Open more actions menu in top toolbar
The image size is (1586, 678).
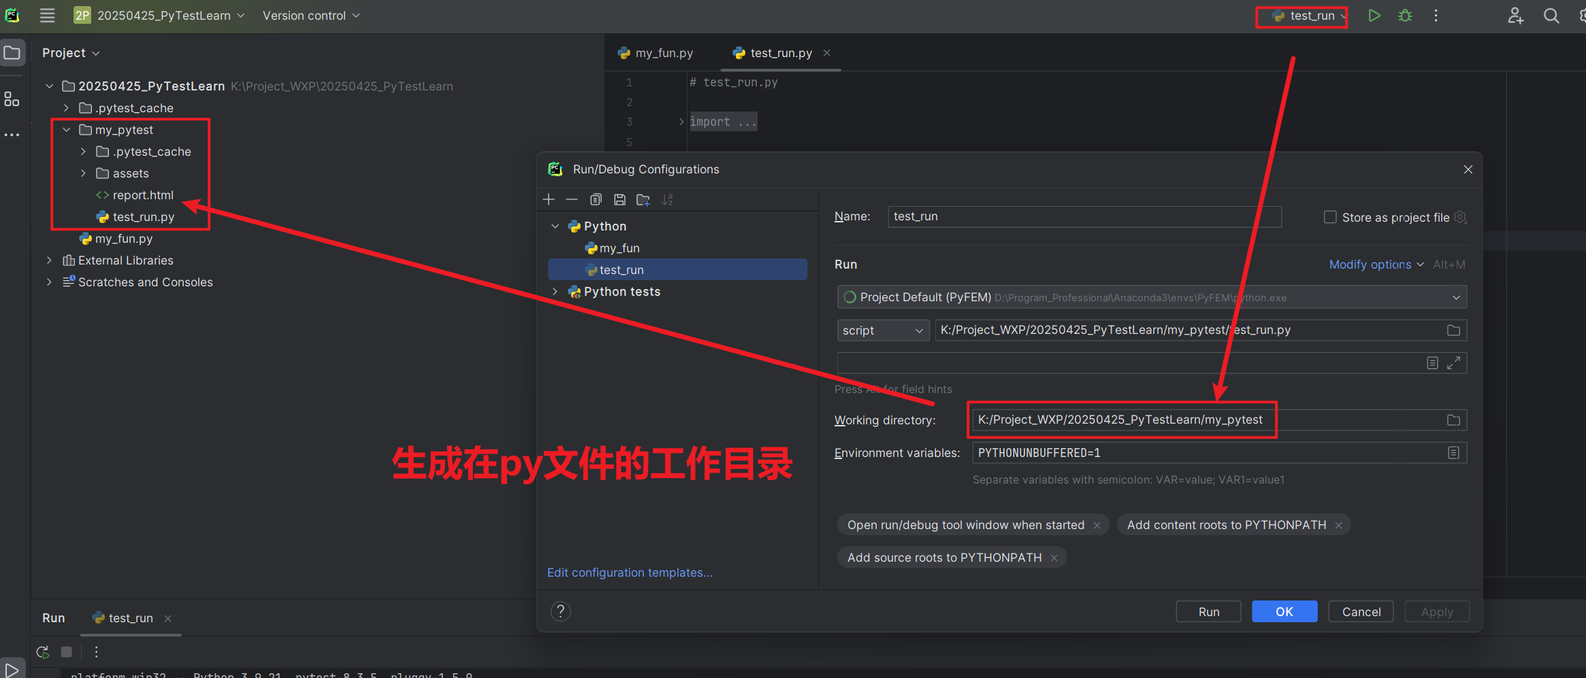(x=1436, y=16)
